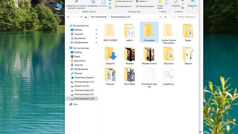Select the Фото Жеки folder
This screenshot has height=134, width=238.
[130, 76]
